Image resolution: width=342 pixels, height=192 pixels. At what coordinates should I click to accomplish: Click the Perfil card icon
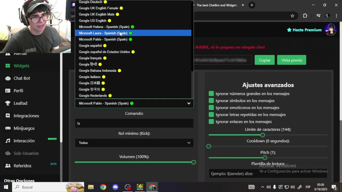8,91
